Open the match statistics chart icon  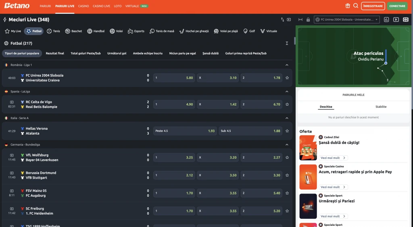click(x=386, y=19)
